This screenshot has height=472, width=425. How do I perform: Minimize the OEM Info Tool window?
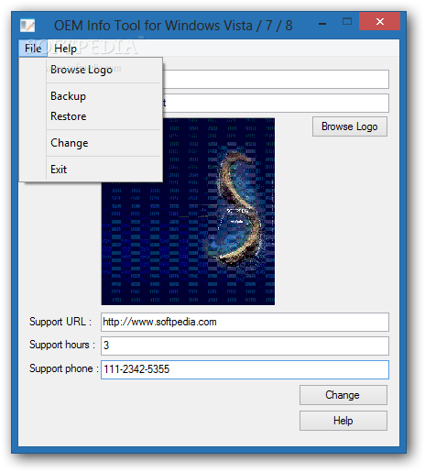pyautogui.click(x=322, y=23)
